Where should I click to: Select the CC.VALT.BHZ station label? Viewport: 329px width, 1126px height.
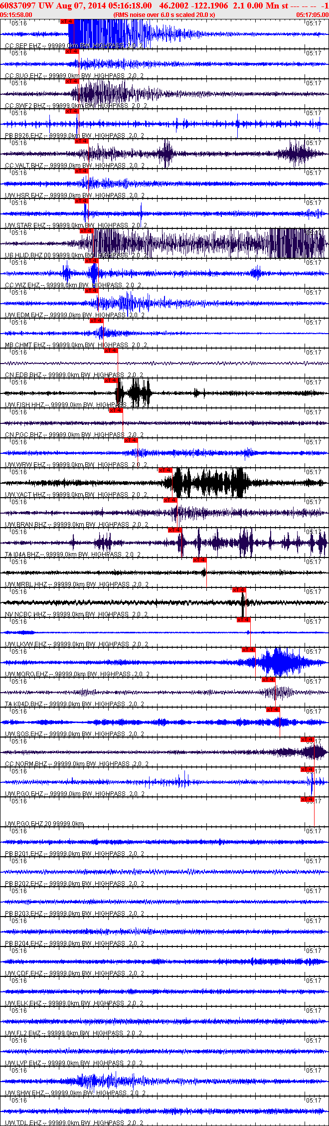(x=74, y=166)
